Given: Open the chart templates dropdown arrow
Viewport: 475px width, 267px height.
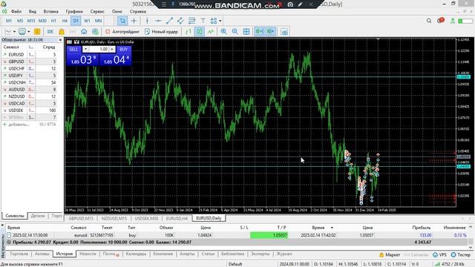Looking at the screenshot, I should pyautogui.click(x=29, y=31).
